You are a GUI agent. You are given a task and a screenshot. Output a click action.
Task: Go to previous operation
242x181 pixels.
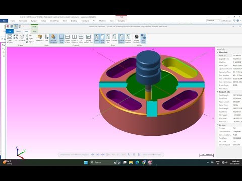point(98,154)
